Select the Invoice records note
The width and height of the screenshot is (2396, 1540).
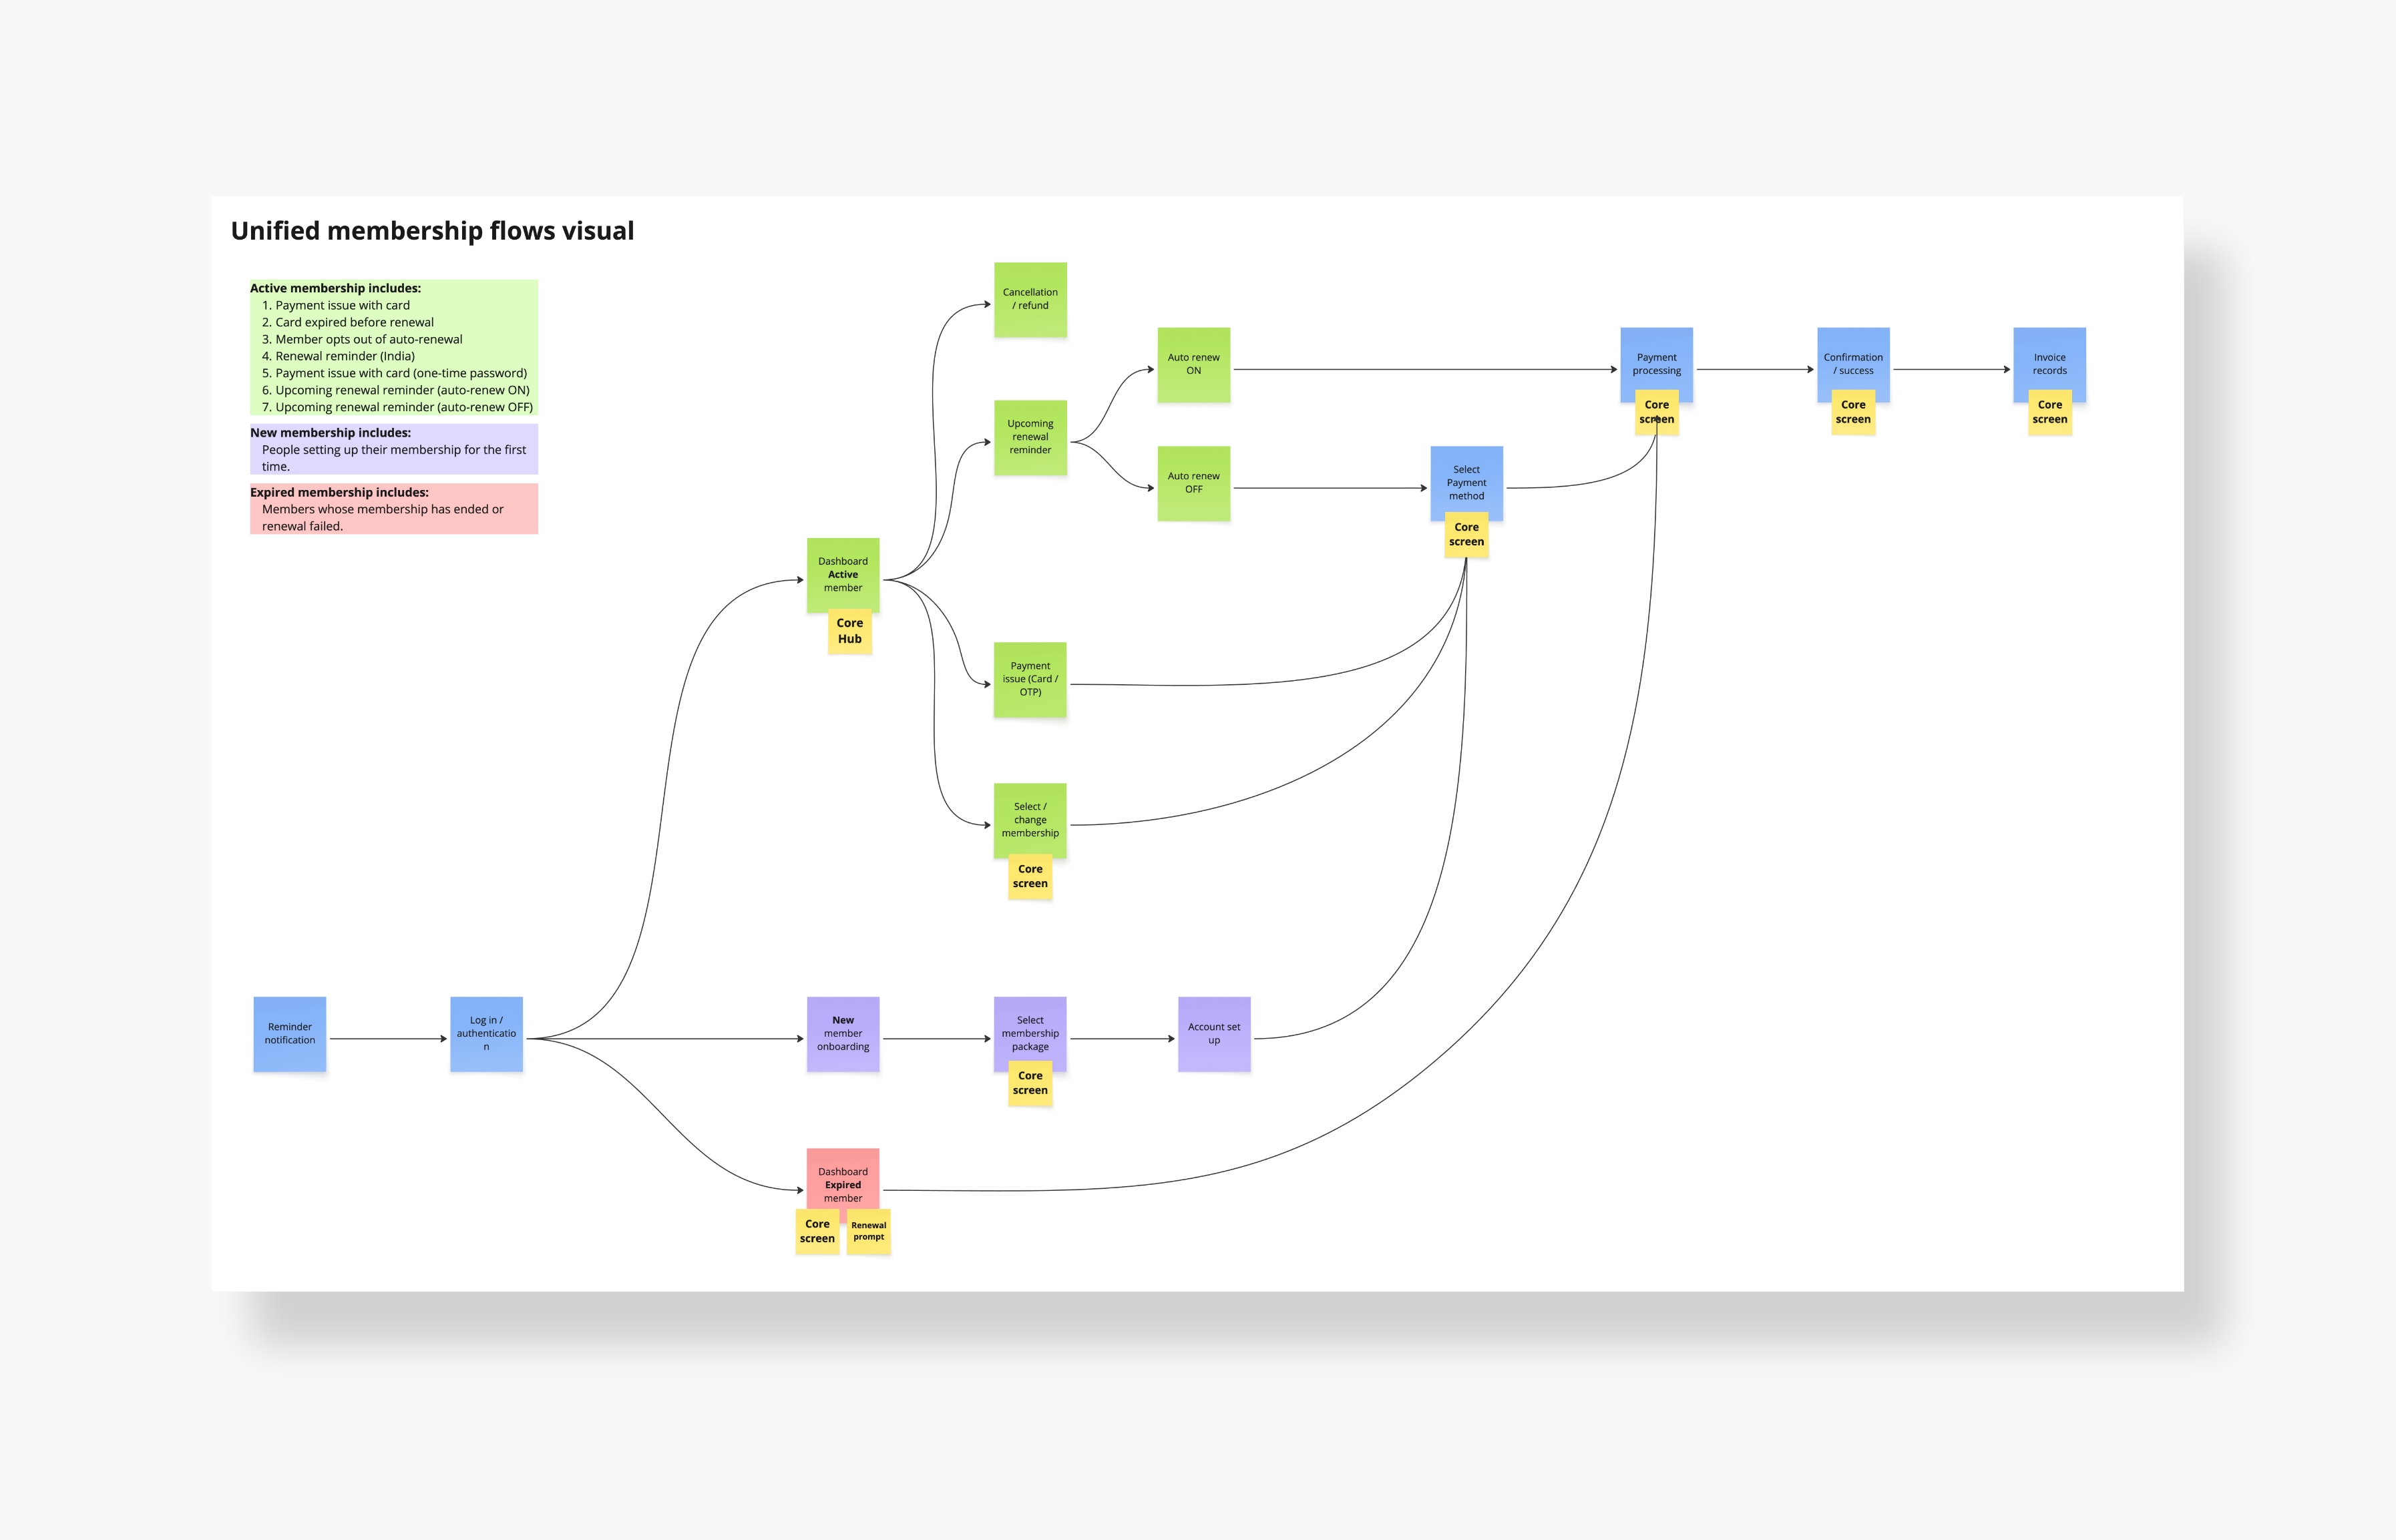[2049, 362]
